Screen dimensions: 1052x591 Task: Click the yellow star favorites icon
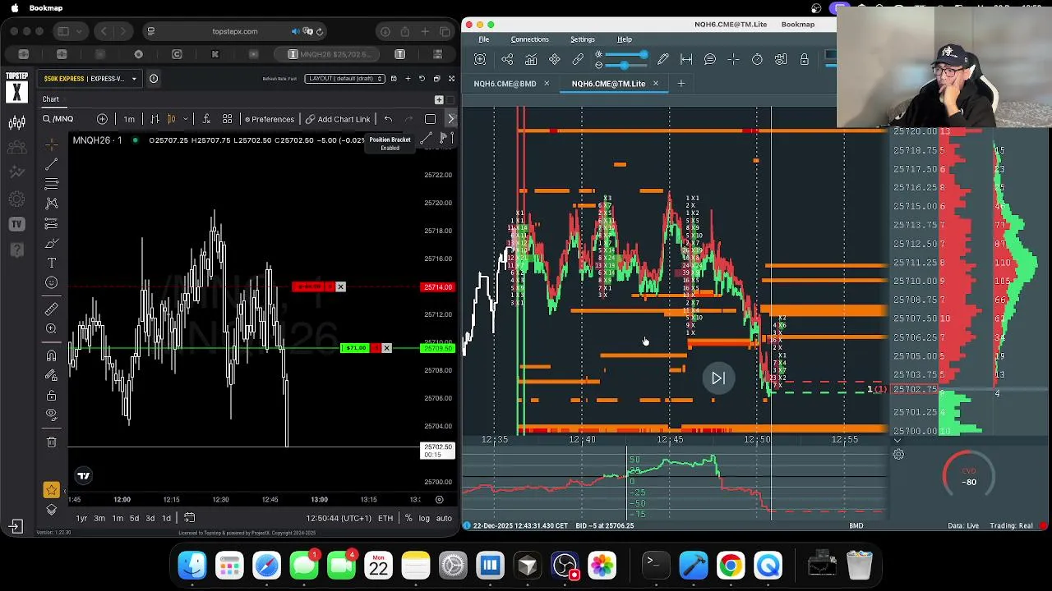tap(51, 490)
